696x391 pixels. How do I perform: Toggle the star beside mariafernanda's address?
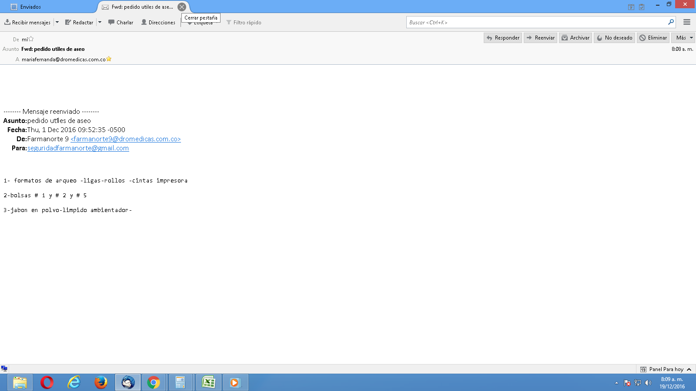tap(109, 59)
